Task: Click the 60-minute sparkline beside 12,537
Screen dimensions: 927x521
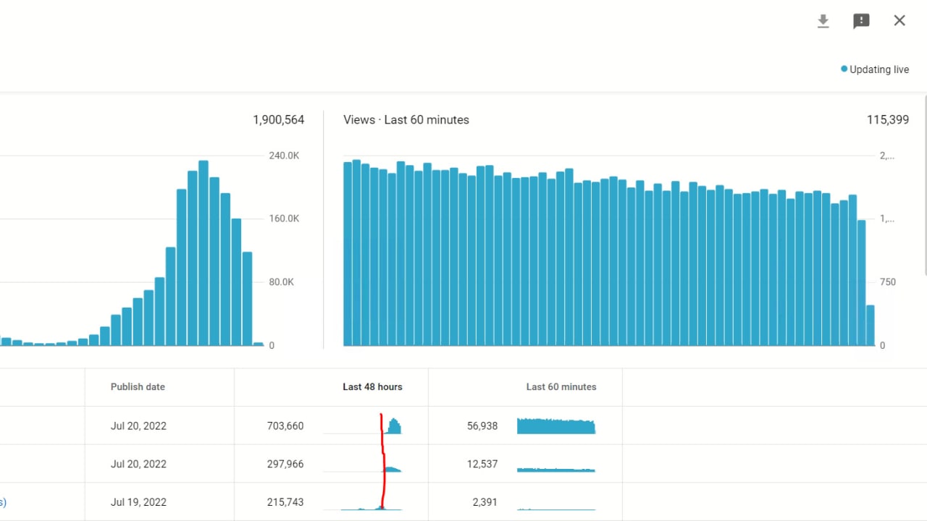Action: coord(555,470)
